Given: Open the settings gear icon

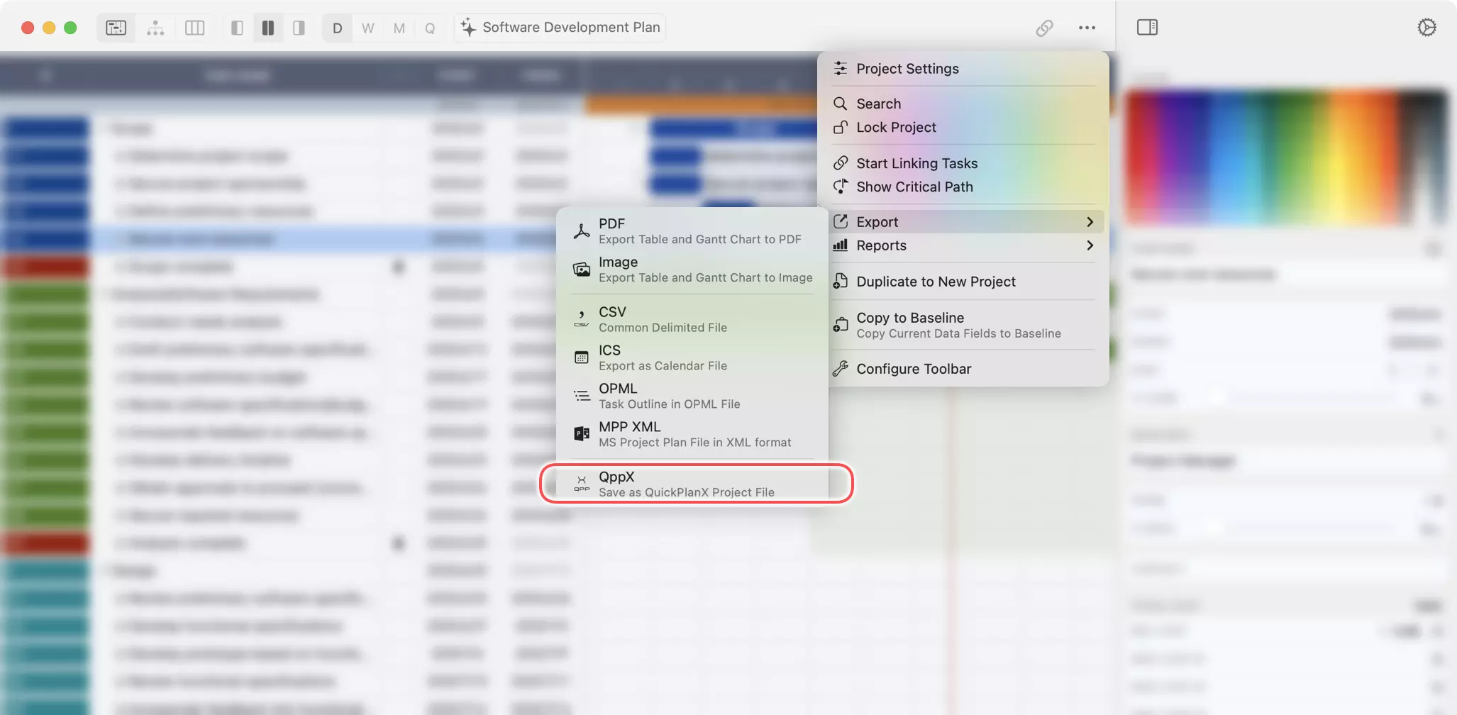Looking at the screenshot, I should click(1426, 28).
